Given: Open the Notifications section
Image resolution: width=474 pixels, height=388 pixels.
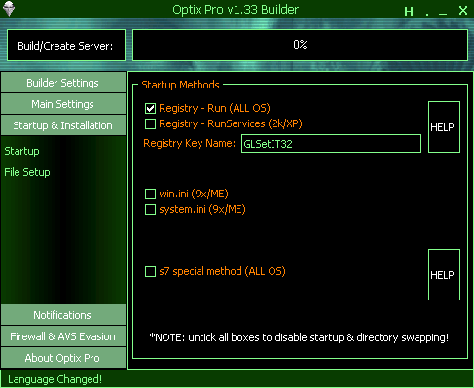Looking at the screenshot, I should coord(63,315).
